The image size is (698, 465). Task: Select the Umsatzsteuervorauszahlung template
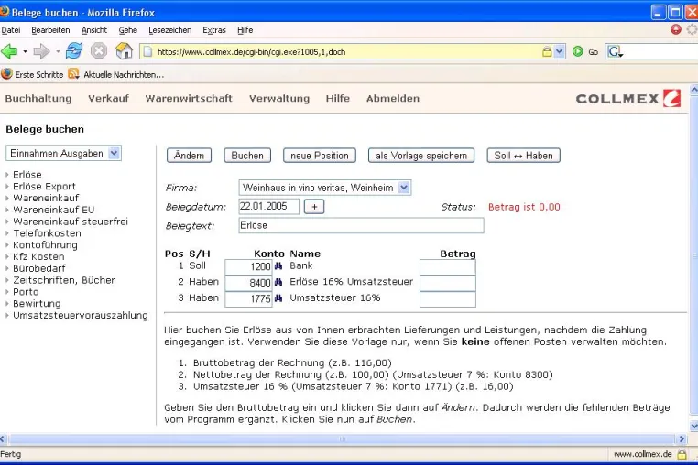[x=80, y=315]
